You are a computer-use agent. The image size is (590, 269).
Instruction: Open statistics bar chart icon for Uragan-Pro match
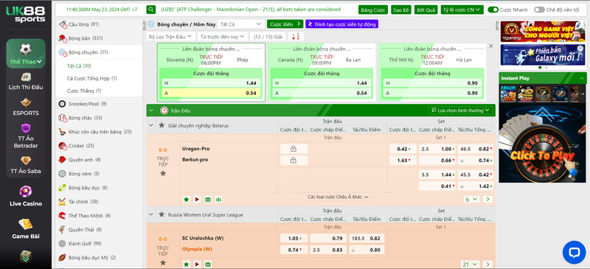tap(218, 200)
